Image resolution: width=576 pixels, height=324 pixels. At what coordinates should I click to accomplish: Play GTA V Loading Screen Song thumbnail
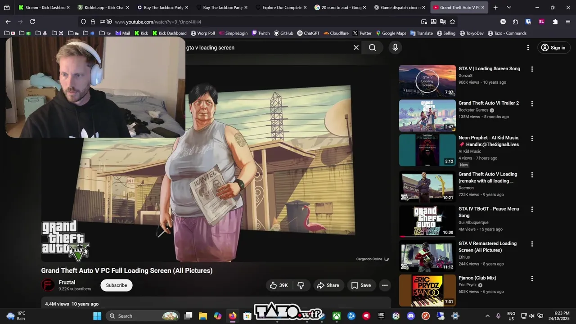pos(427,81)
